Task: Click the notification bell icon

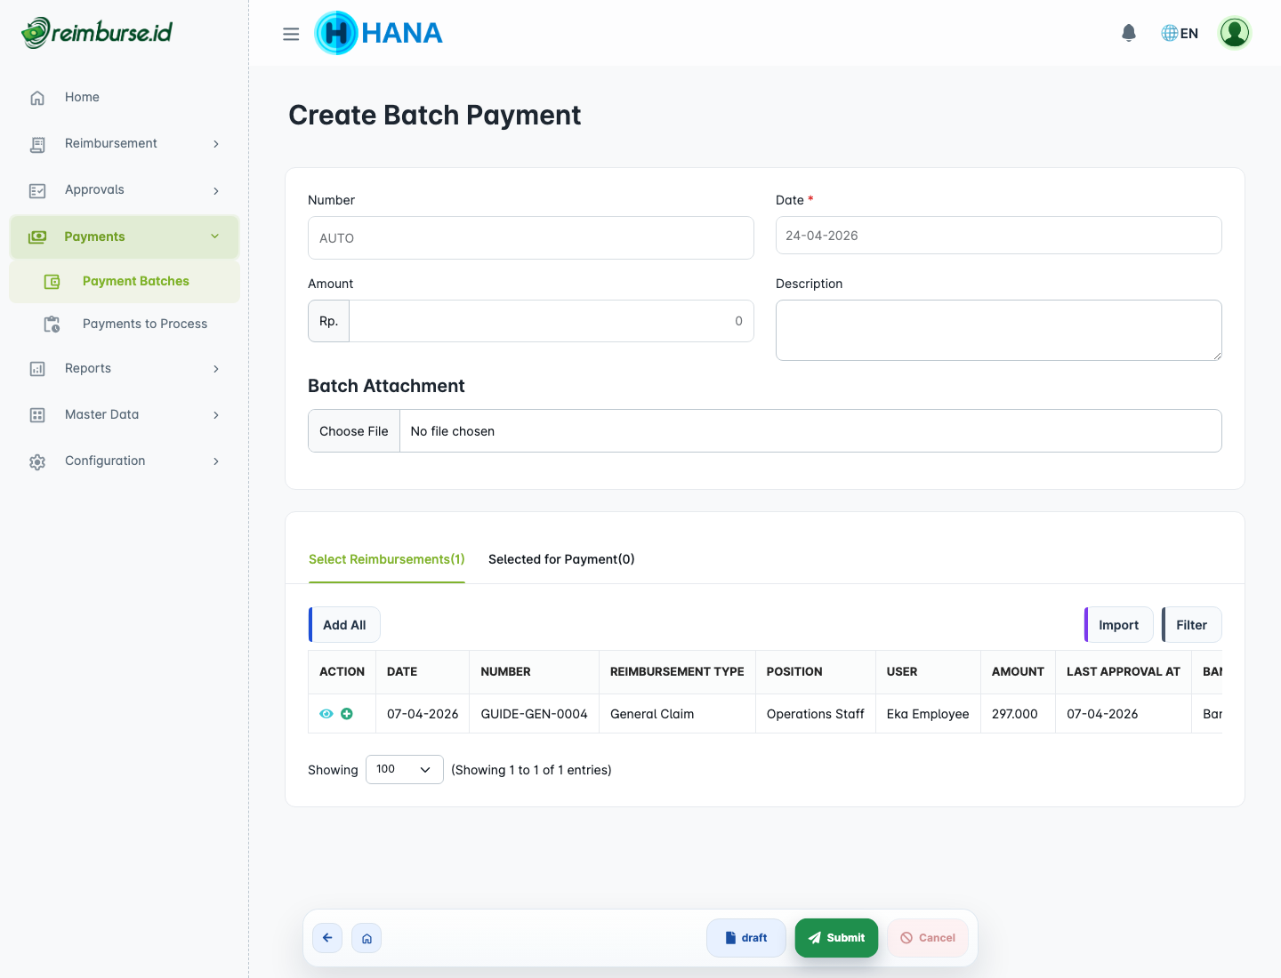Action: (1128, 32)
